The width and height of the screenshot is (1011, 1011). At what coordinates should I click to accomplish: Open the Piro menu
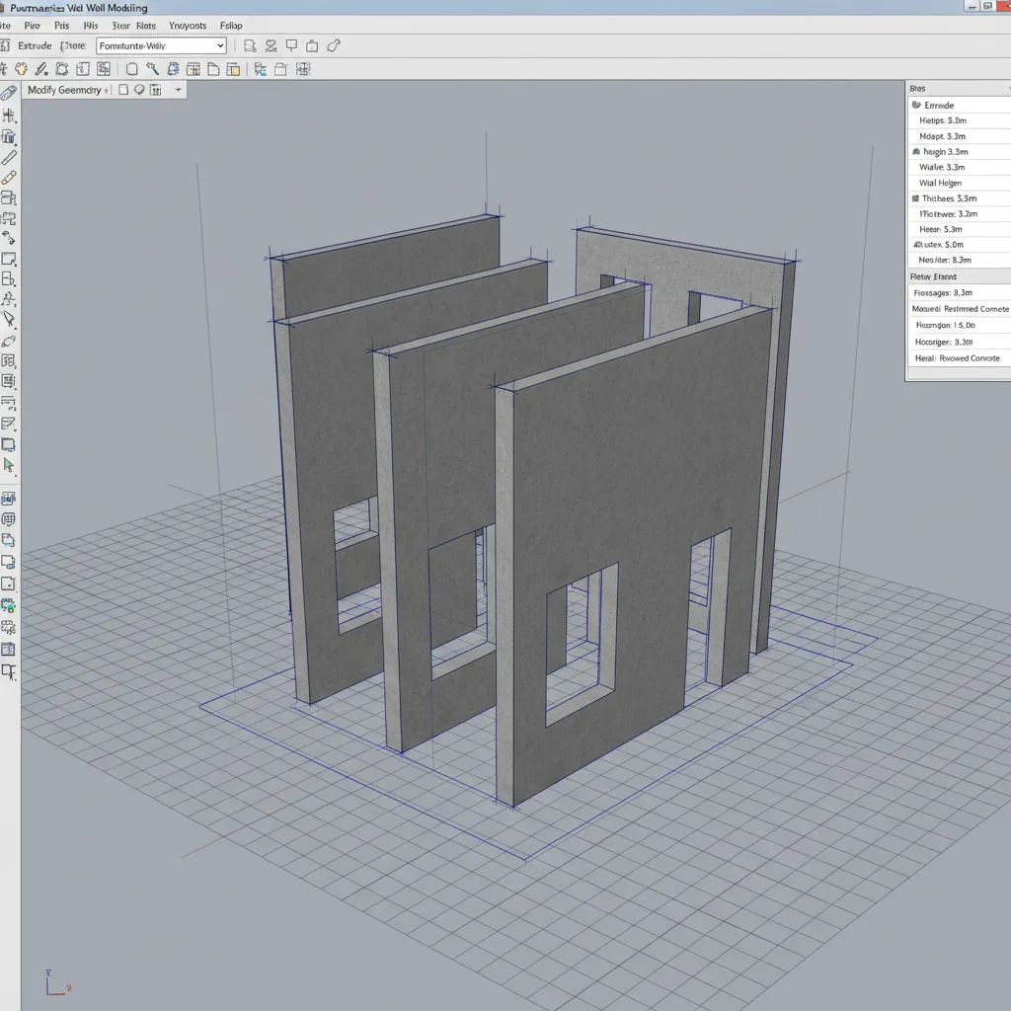33,26
